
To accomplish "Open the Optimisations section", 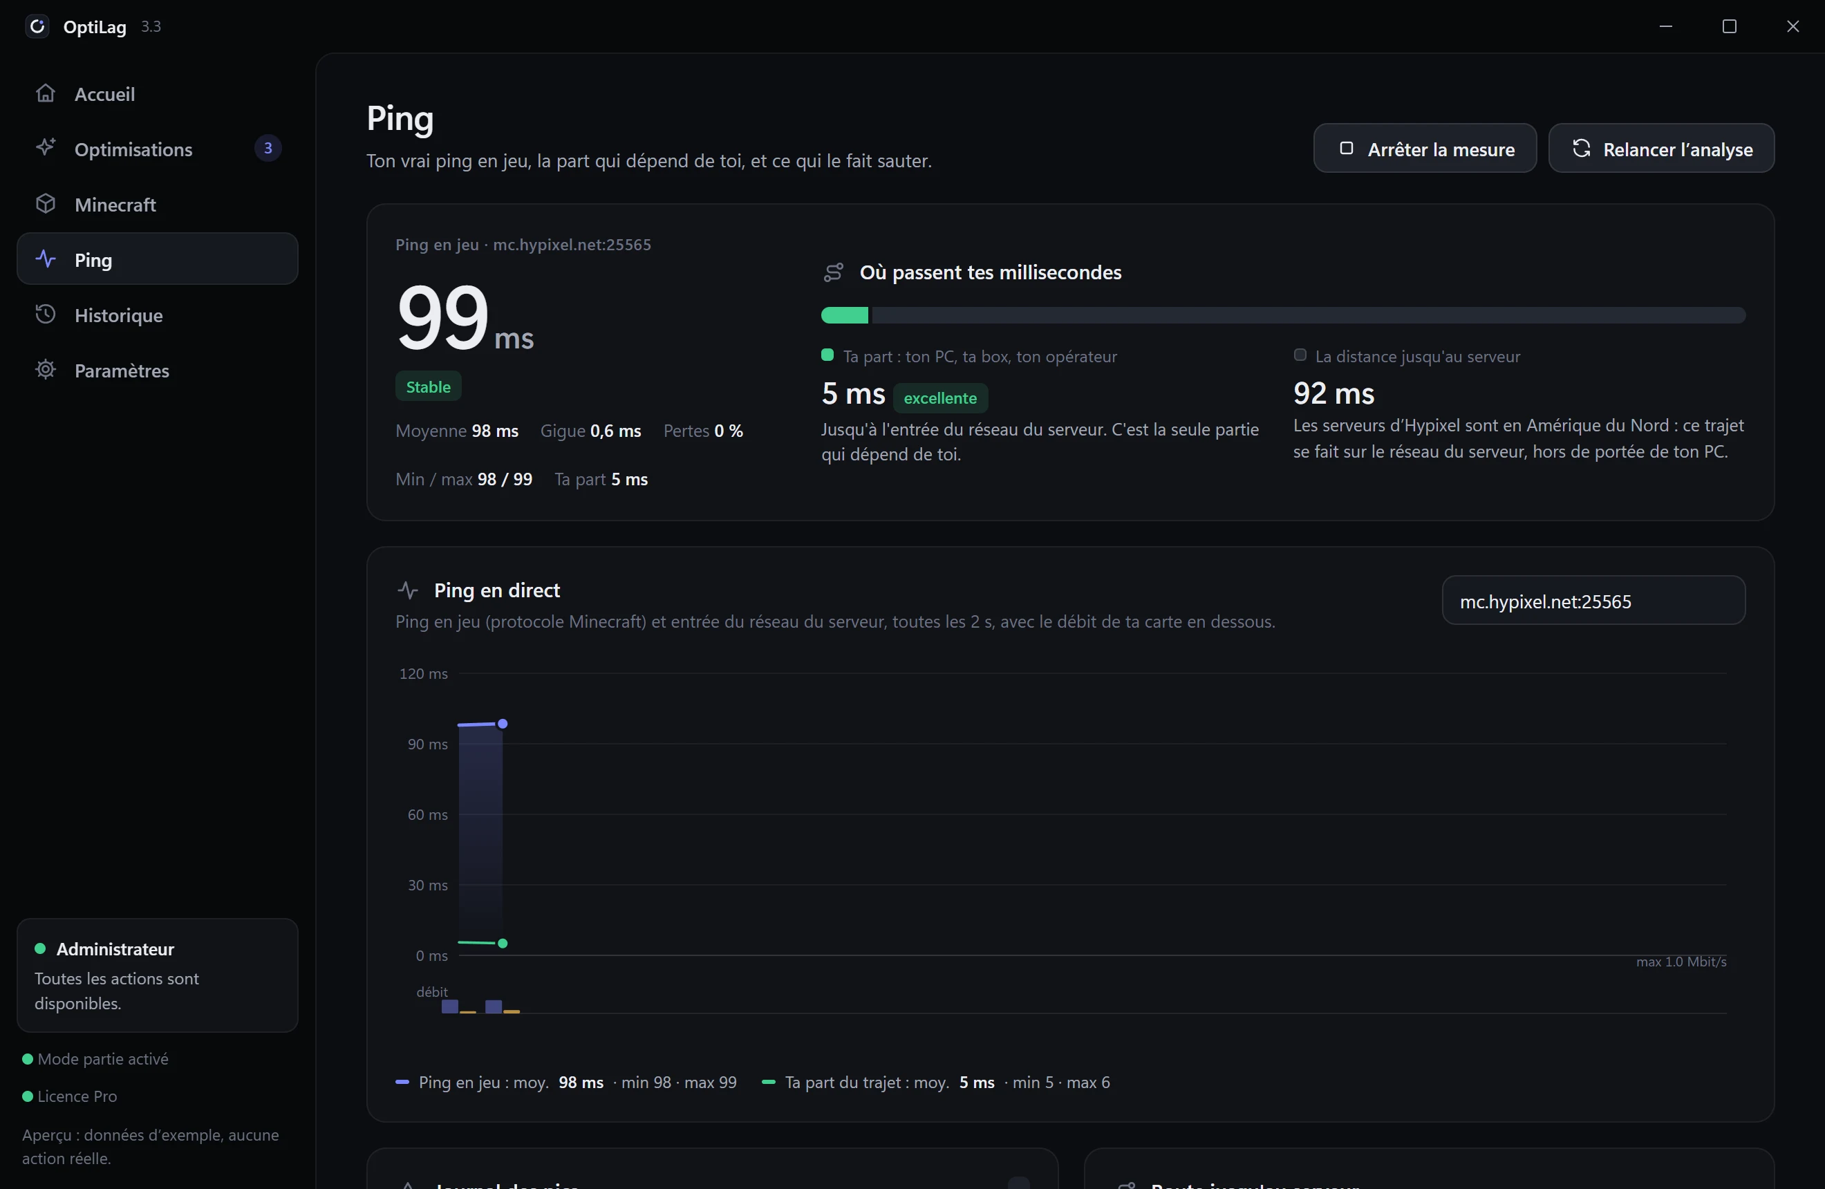I will pyautogui.click(x=157, y=149).
